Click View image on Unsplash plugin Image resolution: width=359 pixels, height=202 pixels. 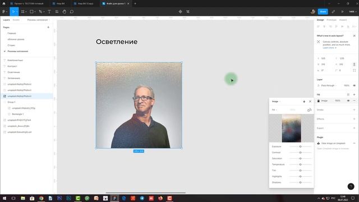333,144
